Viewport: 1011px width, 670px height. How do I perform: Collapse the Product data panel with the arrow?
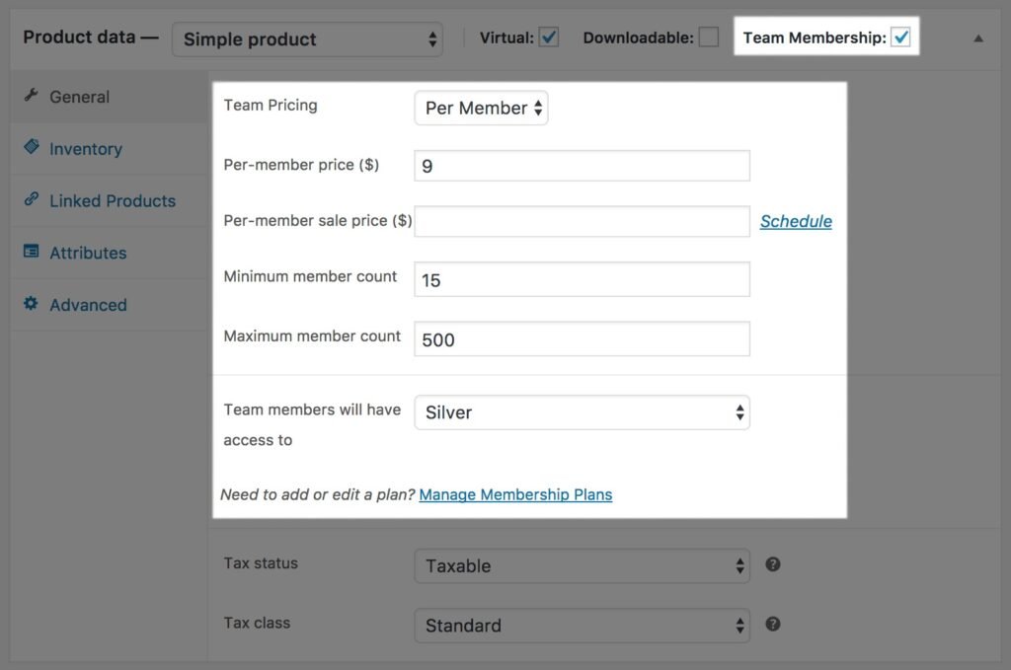(x=978, y=37)
